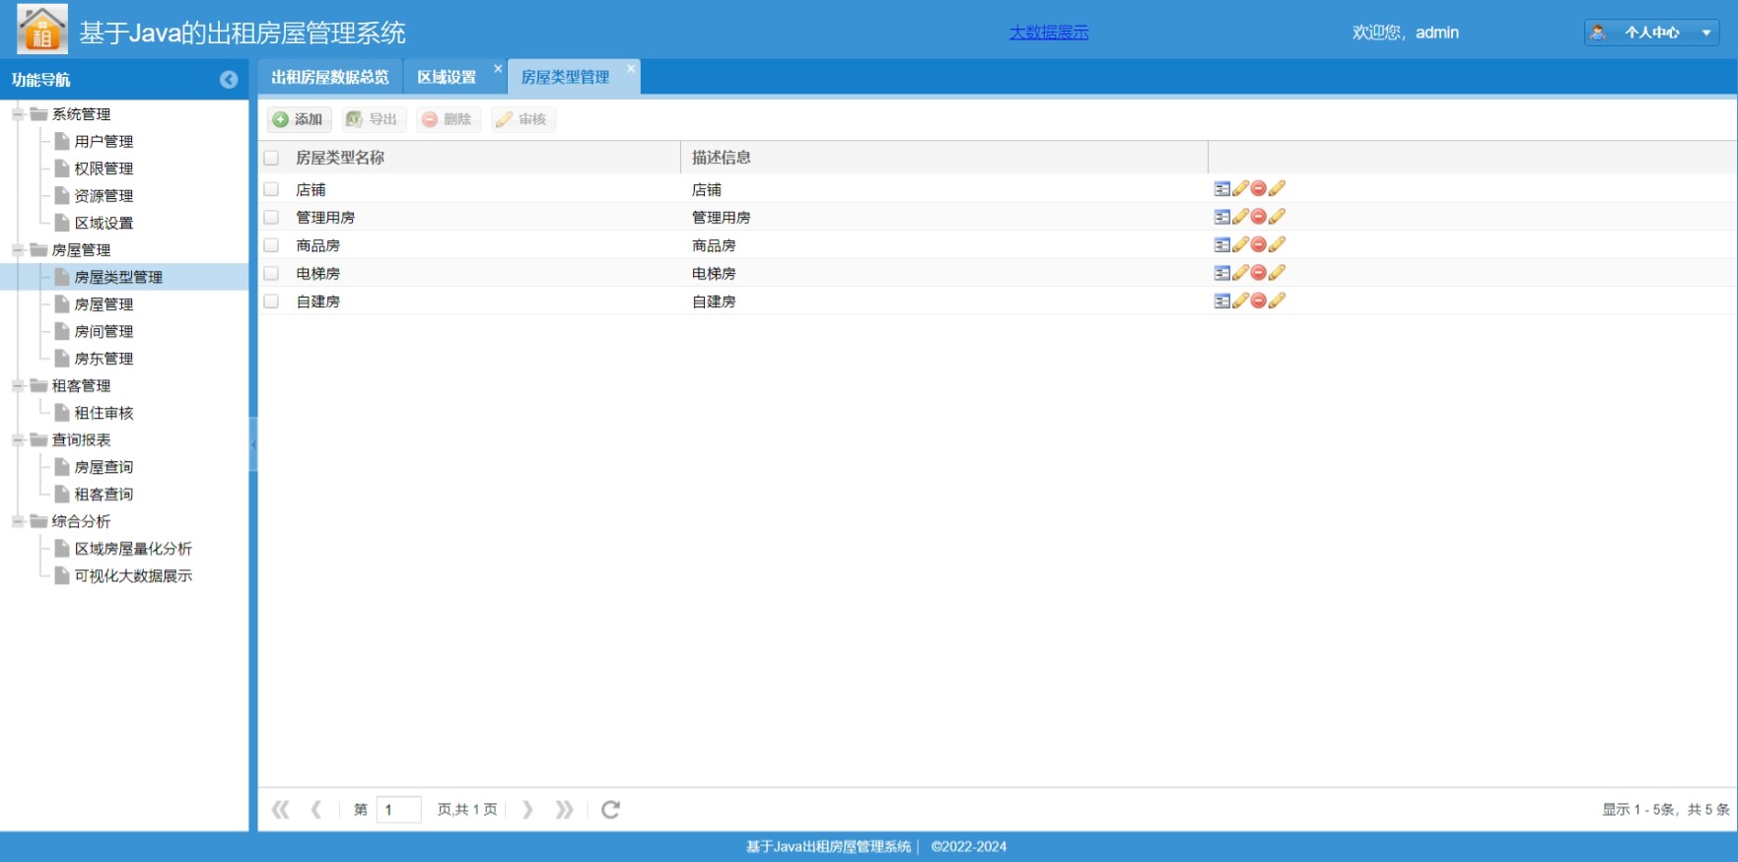Switch to the 出租房屋数据总览 tab
The image size is (1738, 862).
point(330,77)
